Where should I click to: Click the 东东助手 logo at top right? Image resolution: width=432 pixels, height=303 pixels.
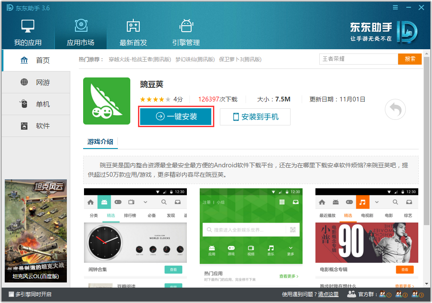tap(384, 32)
